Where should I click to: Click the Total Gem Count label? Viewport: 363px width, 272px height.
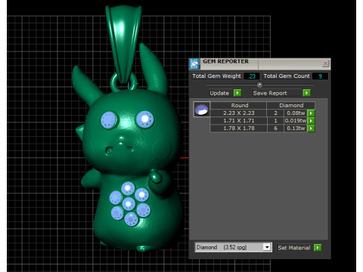(x=287, y=76)
